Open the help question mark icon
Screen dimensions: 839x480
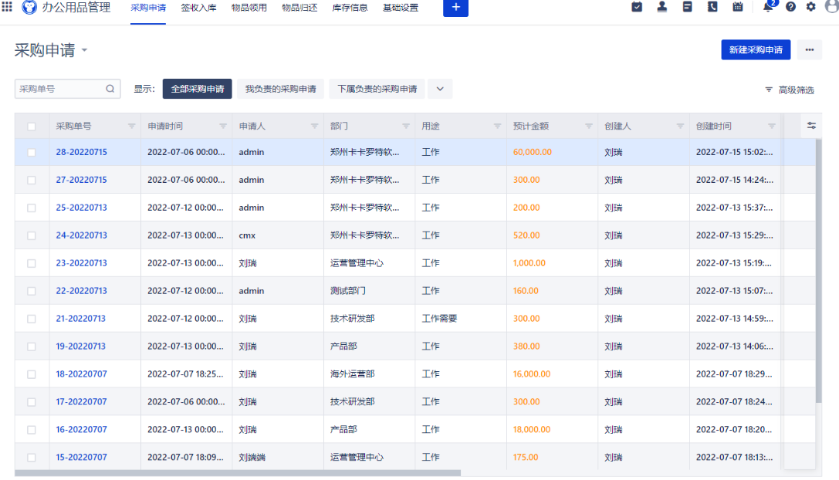point(790,7)
